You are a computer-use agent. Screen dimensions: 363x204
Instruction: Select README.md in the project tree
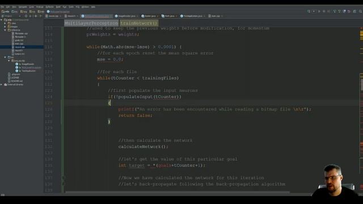(x=16, y=81)
